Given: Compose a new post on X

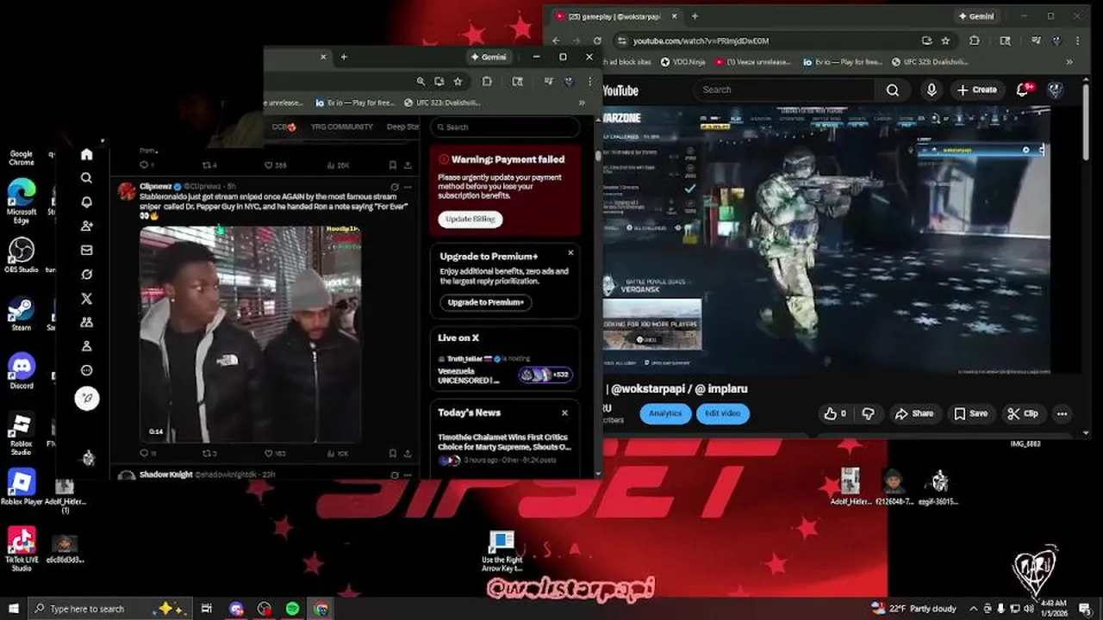Looking at the screenshot, I should [x=87, y=398].
